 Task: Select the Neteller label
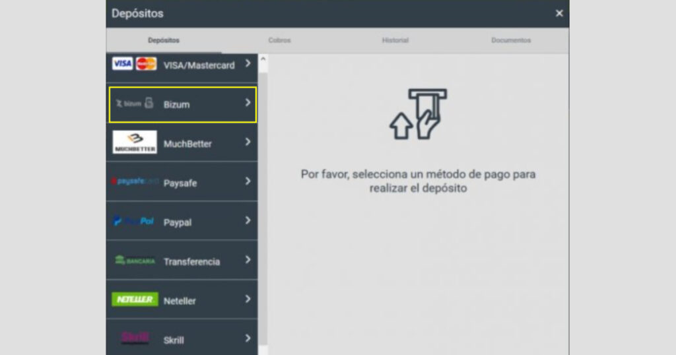(x=180, y=301)
